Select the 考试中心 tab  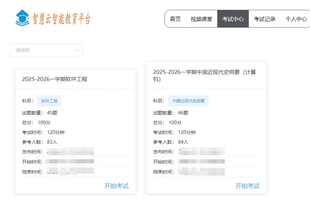(233, 19)
